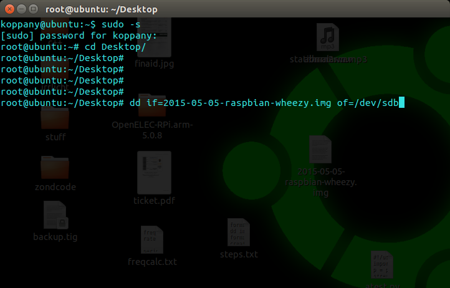Select the stuff folder on desktop

point(55,118)
